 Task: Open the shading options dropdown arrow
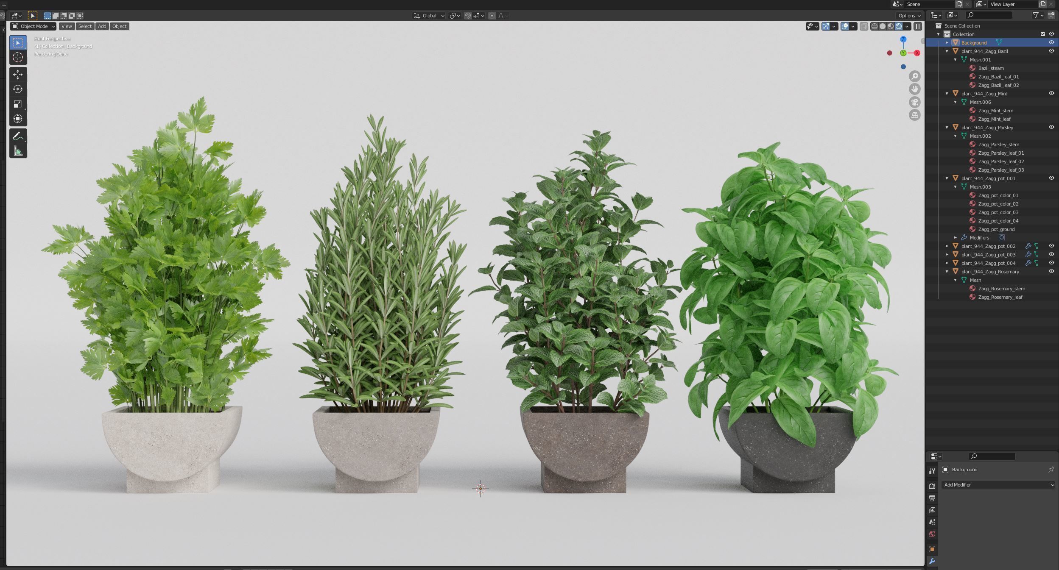click(907, 26)
